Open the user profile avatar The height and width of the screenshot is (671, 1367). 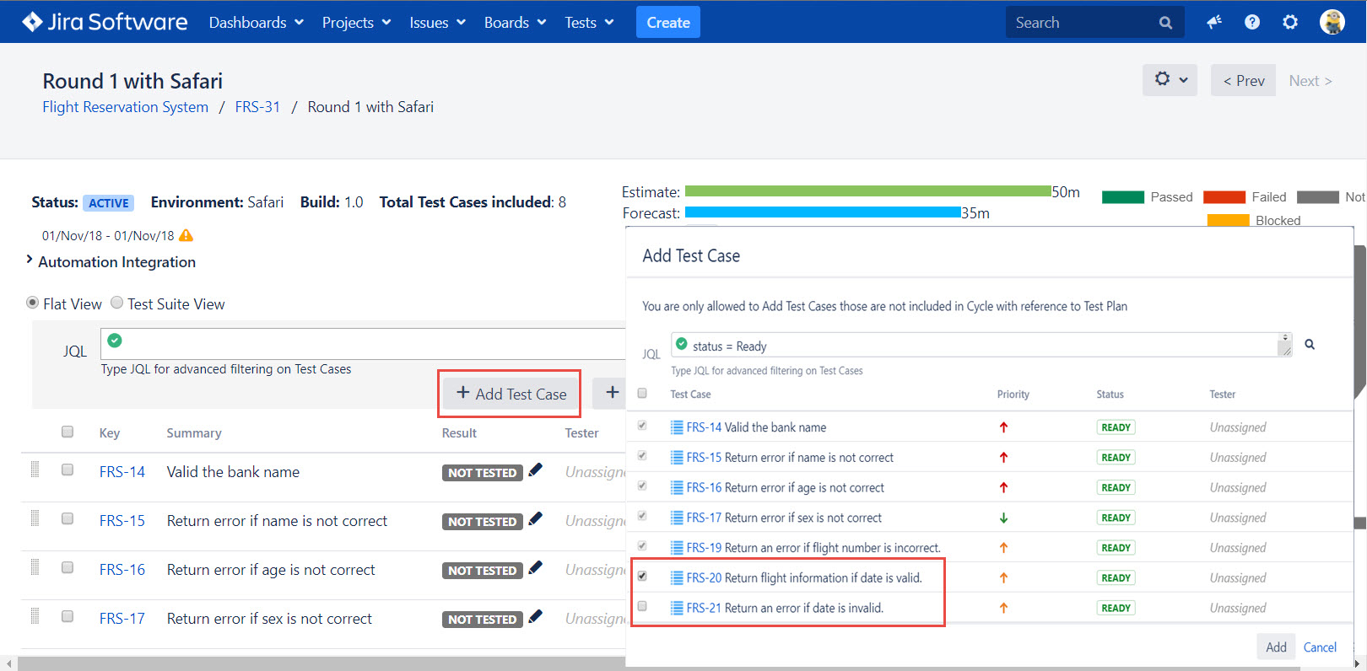(x=1332, y=22)
